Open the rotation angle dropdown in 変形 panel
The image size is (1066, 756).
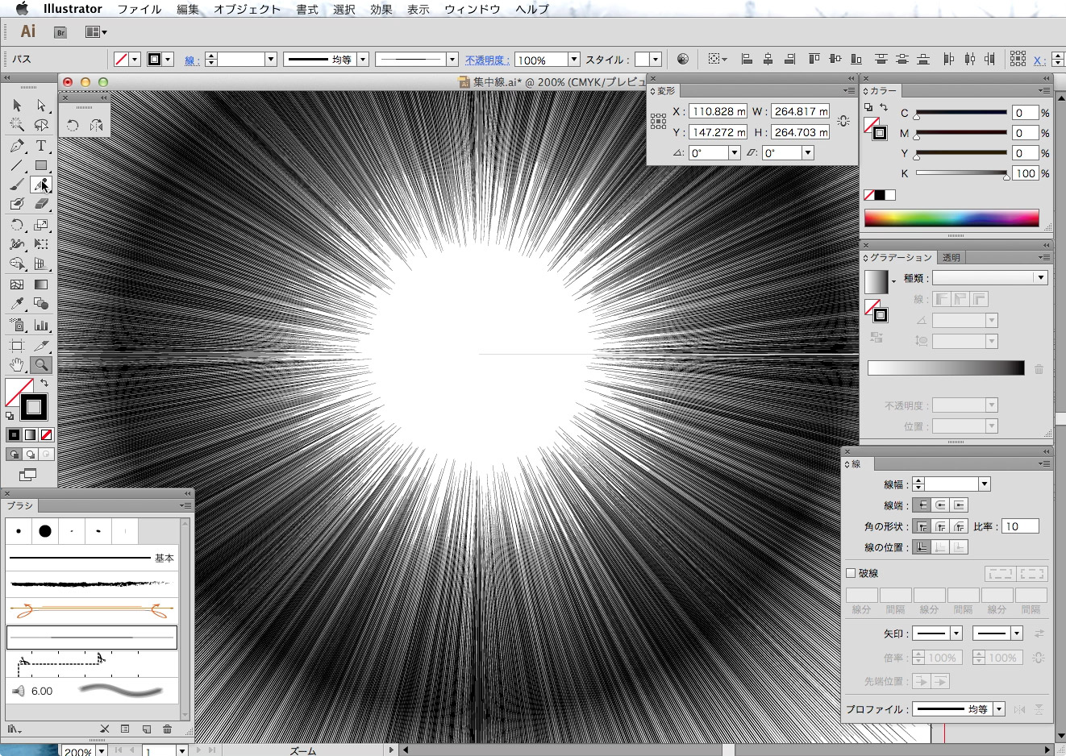(x=735, y=153)
